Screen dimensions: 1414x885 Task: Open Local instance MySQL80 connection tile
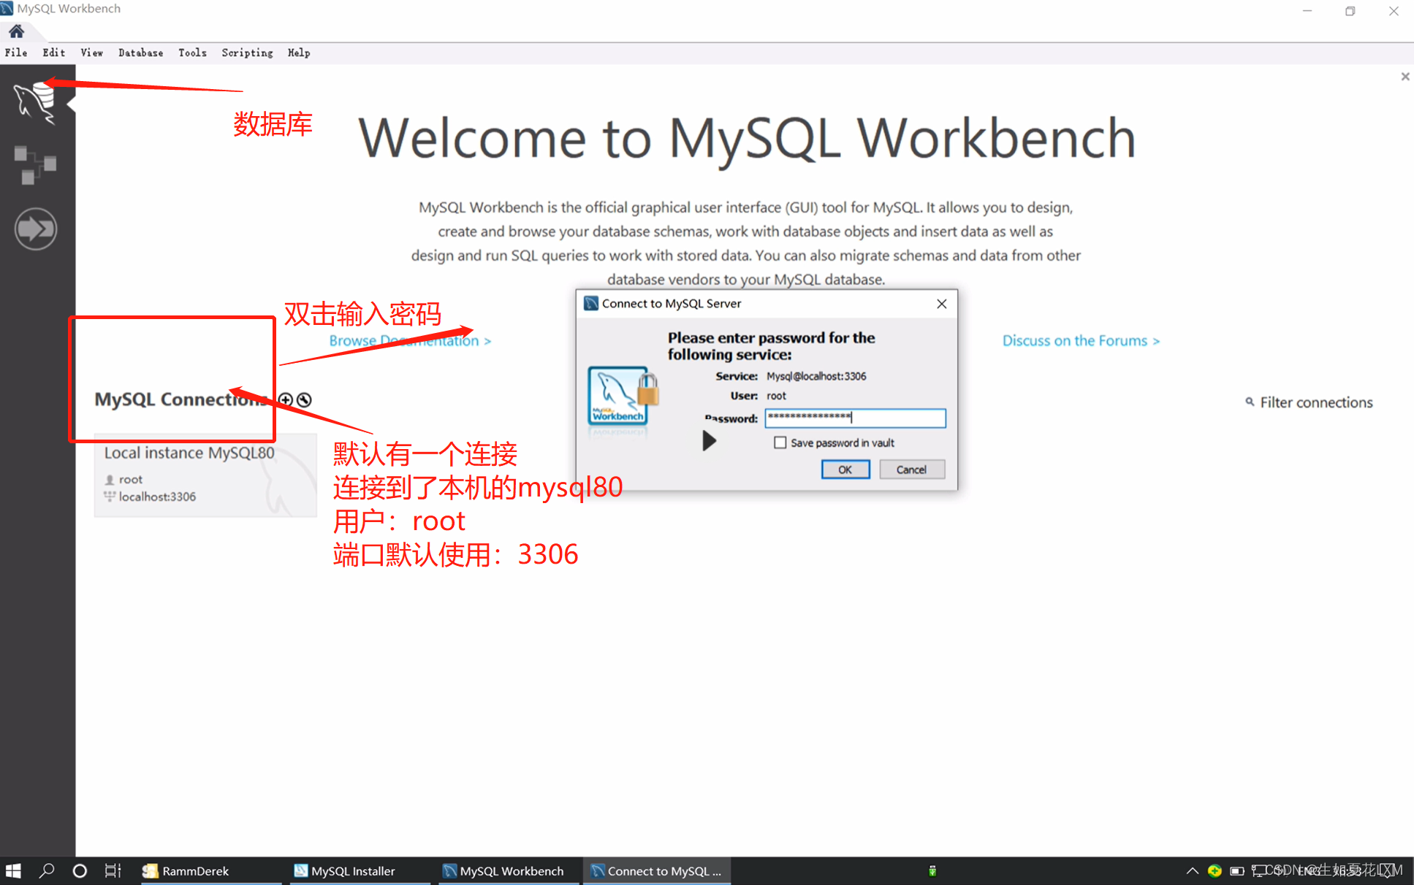pos(205,475)
